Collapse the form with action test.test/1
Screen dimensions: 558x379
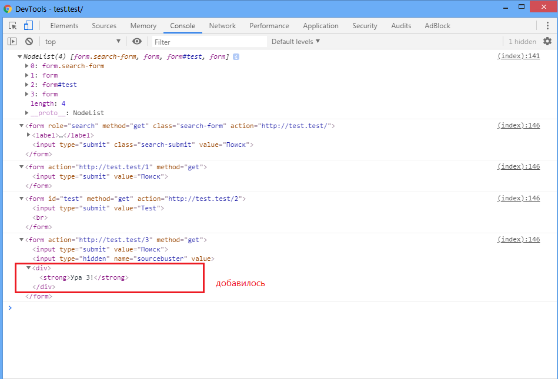(x=21, y=167)
